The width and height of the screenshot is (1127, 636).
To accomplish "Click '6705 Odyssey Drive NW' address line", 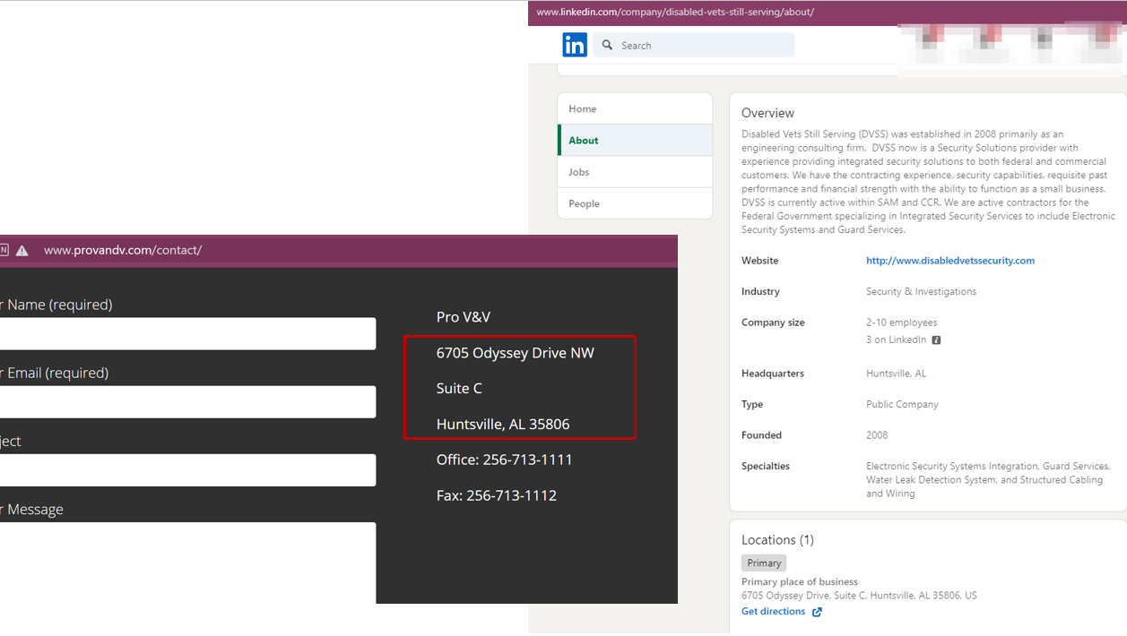I will point(516,353).
